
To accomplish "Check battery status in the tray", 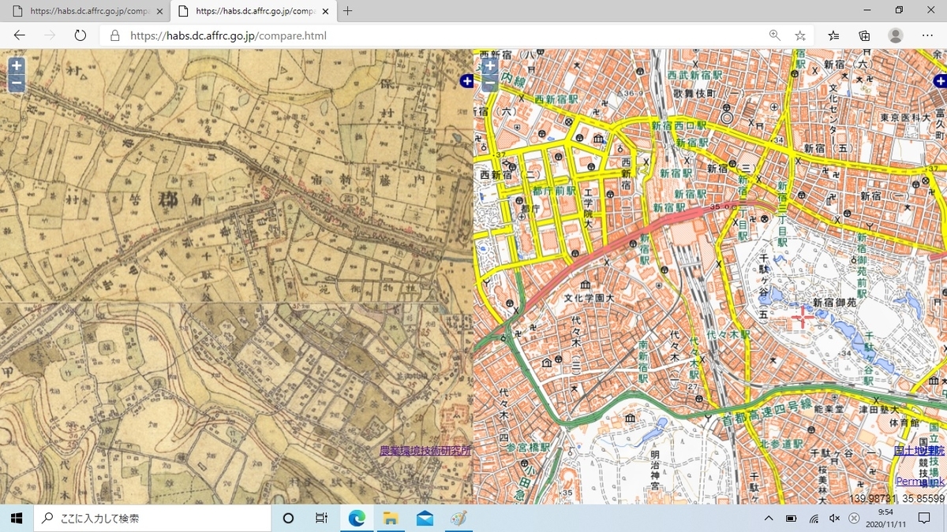I will 792,518.
